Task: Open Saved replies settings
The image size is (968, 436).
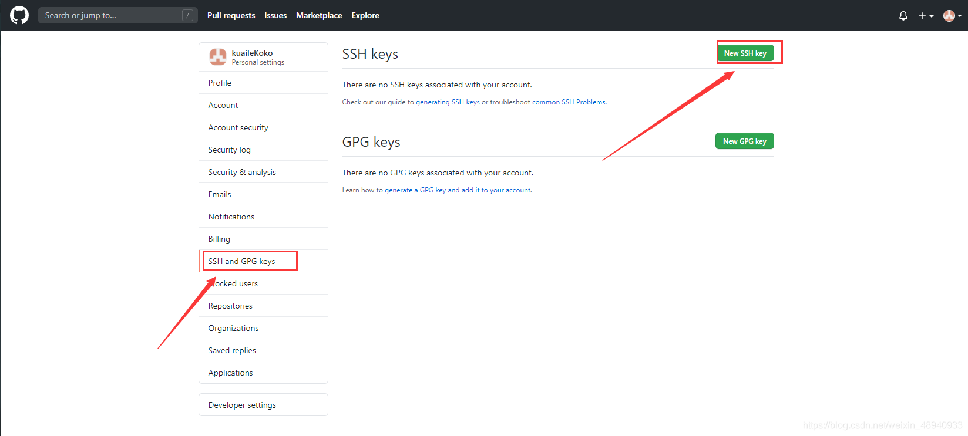Action: [x=263, y=350]
